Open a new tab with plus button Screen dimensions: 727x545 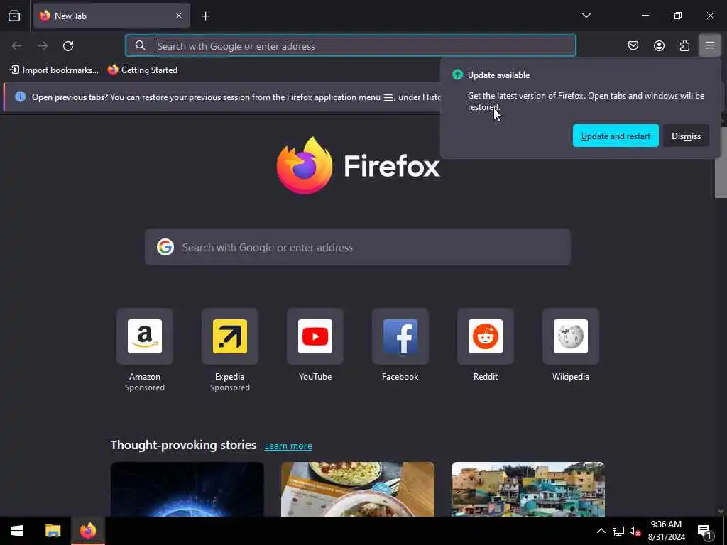tap(205, 16)
